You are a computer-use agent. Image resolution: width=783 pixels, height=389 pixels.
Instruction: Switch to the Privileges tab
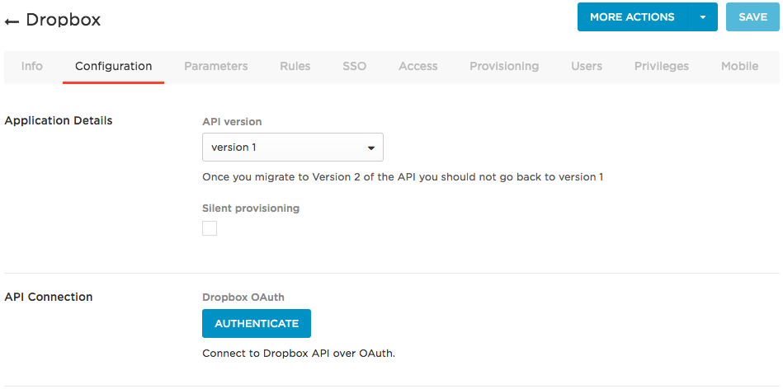pos(662,66)
